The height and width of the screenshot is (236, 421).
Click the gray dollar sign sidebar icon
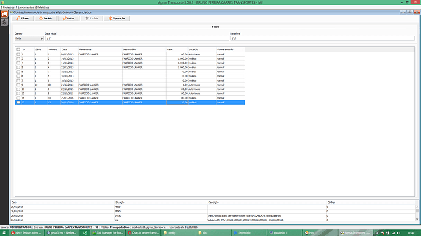(x=4, y=23)
